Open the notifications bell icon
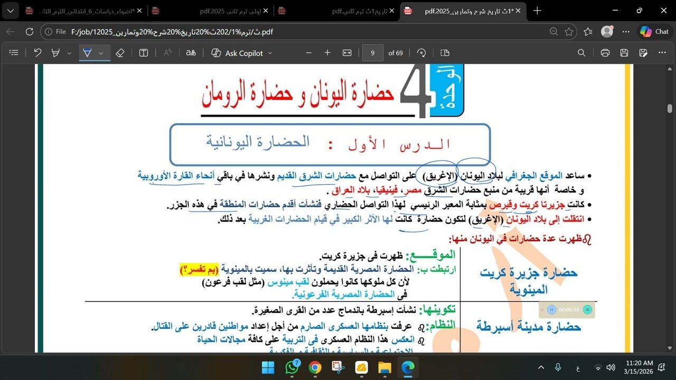This screenshot has width=676, height=380. (x=662, y=367)
